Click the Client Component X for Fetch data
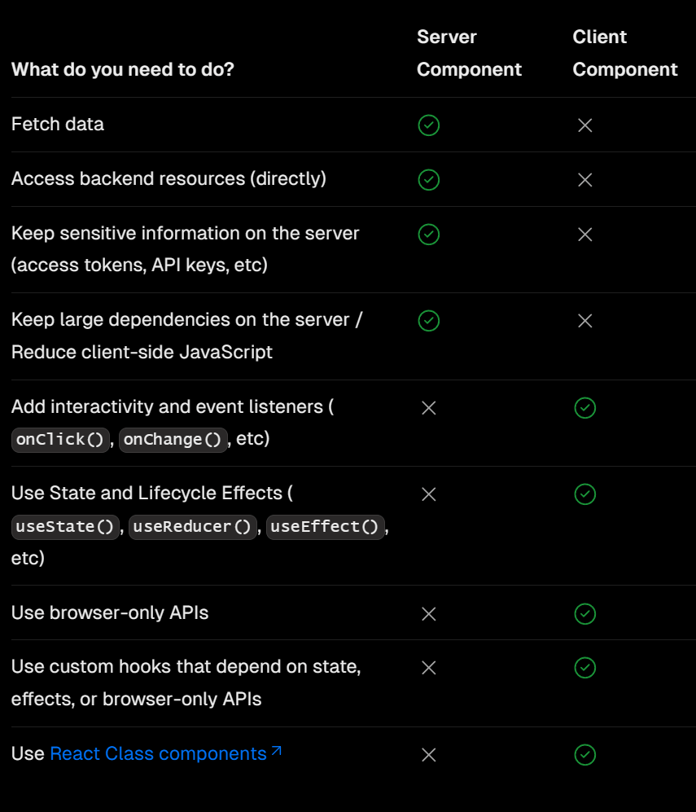696x812 pixels. tap(584, 125)
